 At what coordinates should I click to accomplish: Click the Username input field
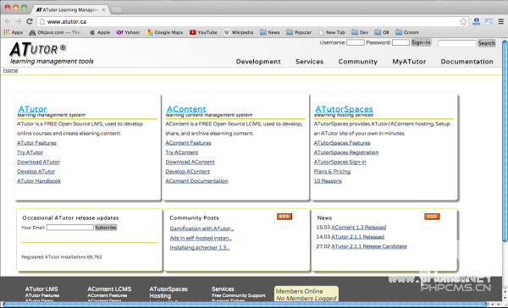click(x=356, y=42)
